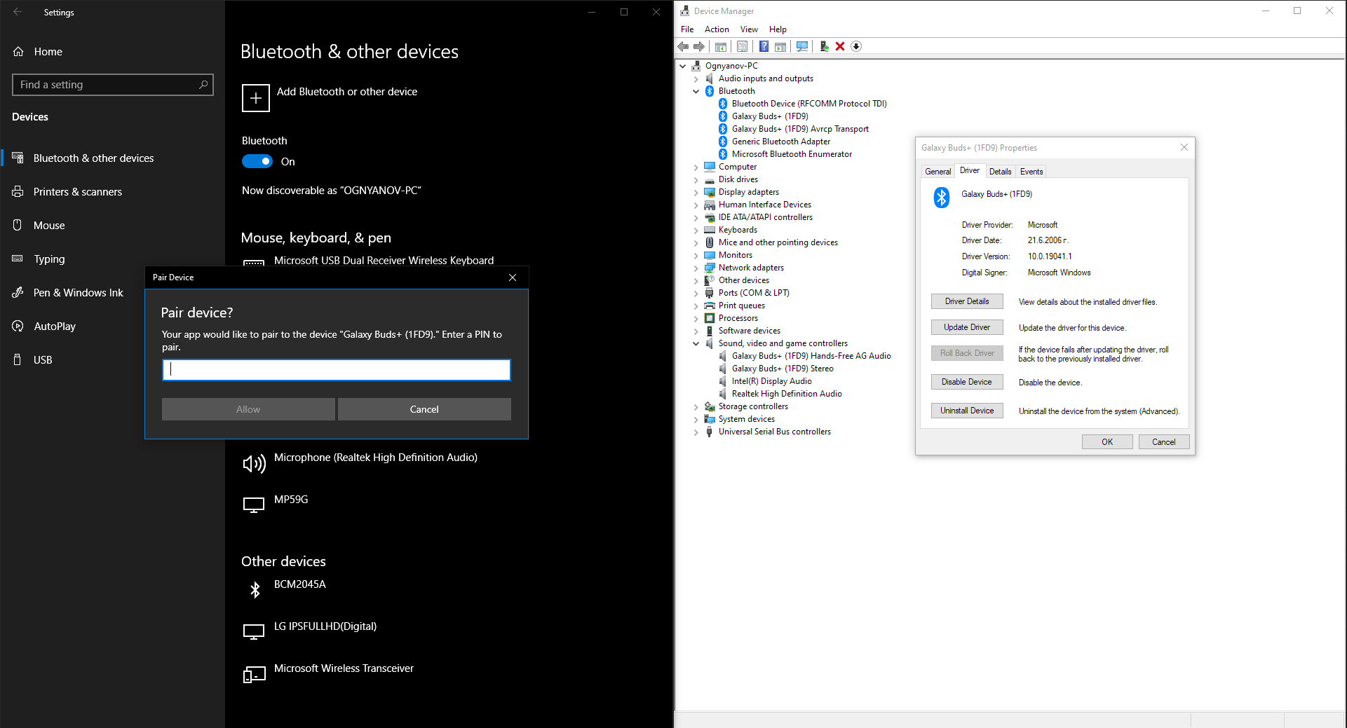Click the monitor icon beside MP59G
1347x728 pixels.
point(254,504)
